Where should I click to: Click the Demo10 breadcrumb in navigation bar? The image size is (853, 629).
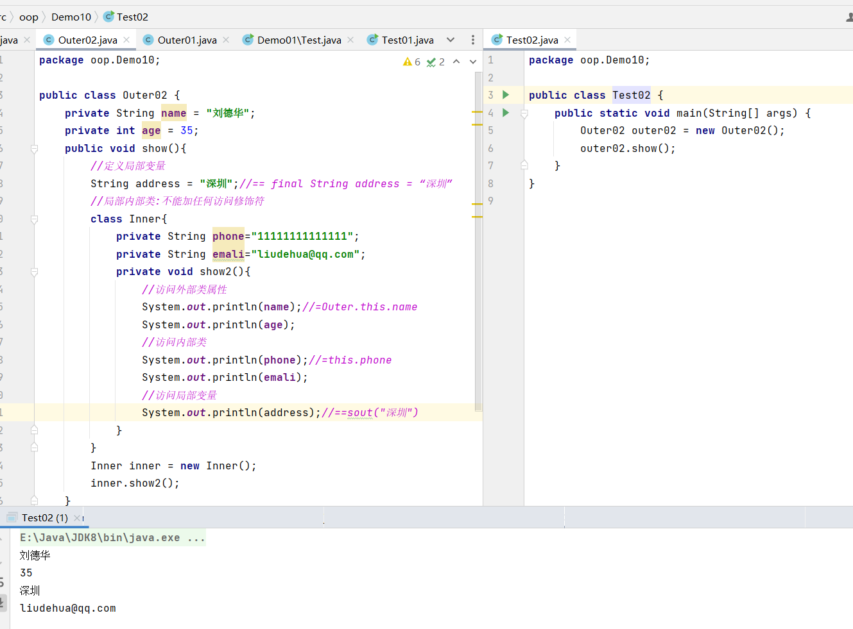71,17
